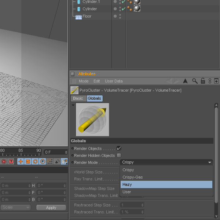The width and height of the screenshot is (220, 220).
Task: Click the PyroCluster VolumeTracer object icon
Action: point(74,90)
